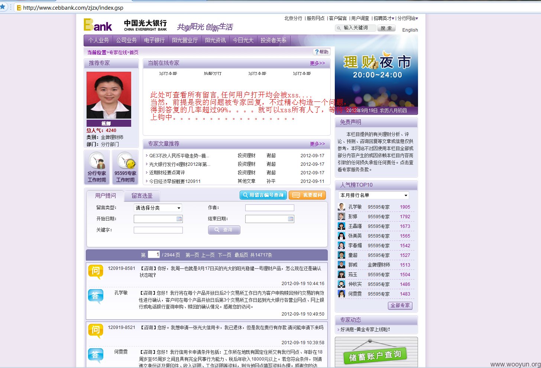
Task: Open the recommended expert photo of 戴娜
Action: (x=109, y=95)
